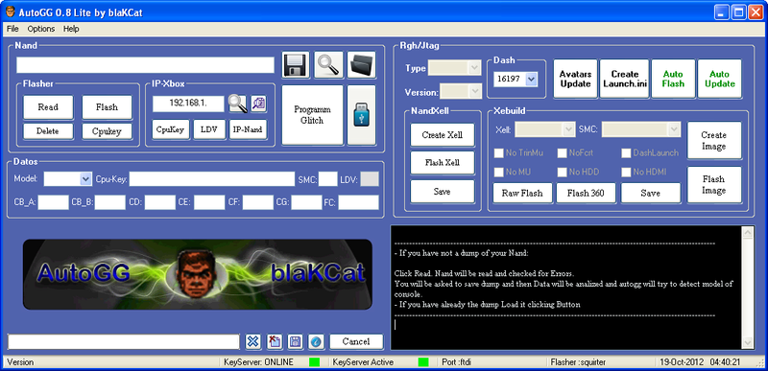Open the Model dropdown in Datos
The image size is (768, 371).
[x=67, y=179]
